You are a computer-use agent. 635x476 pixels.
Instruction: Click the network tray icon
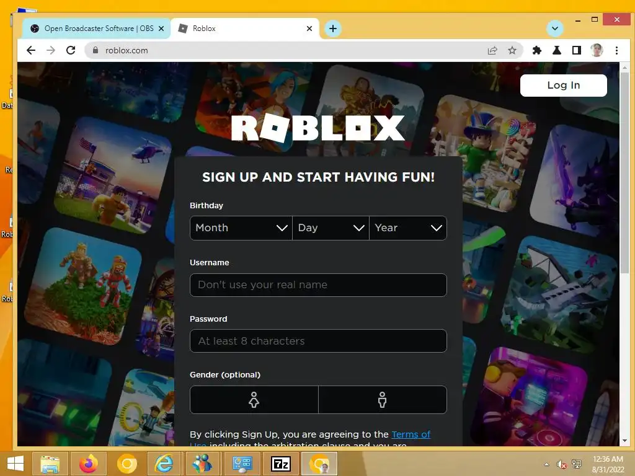(577, 464)
